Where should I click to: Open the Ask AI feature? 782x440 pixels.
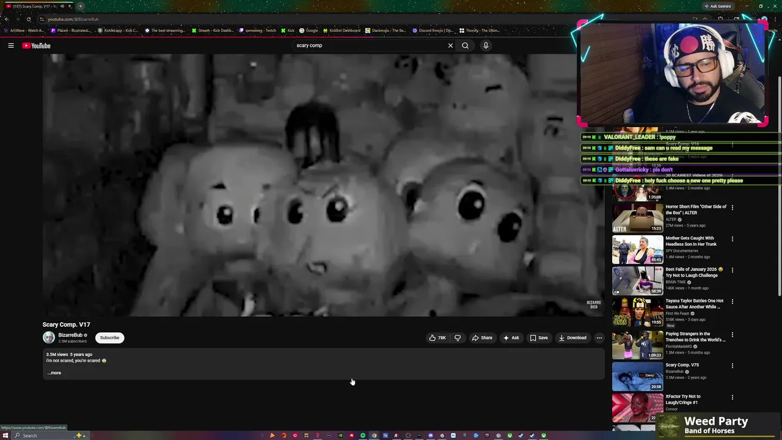pyautogui.click(x=511, y=337)
